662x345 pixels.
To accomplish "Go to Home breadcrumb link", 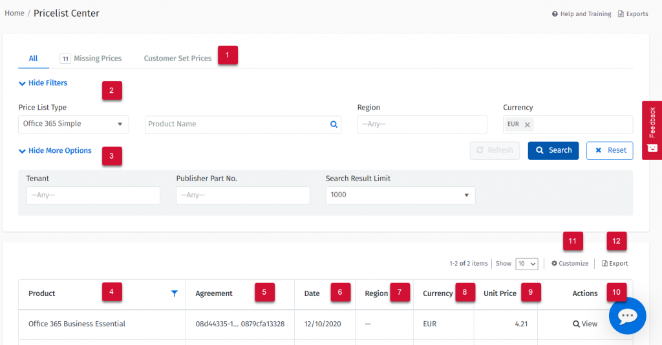I will coord(14,13).
